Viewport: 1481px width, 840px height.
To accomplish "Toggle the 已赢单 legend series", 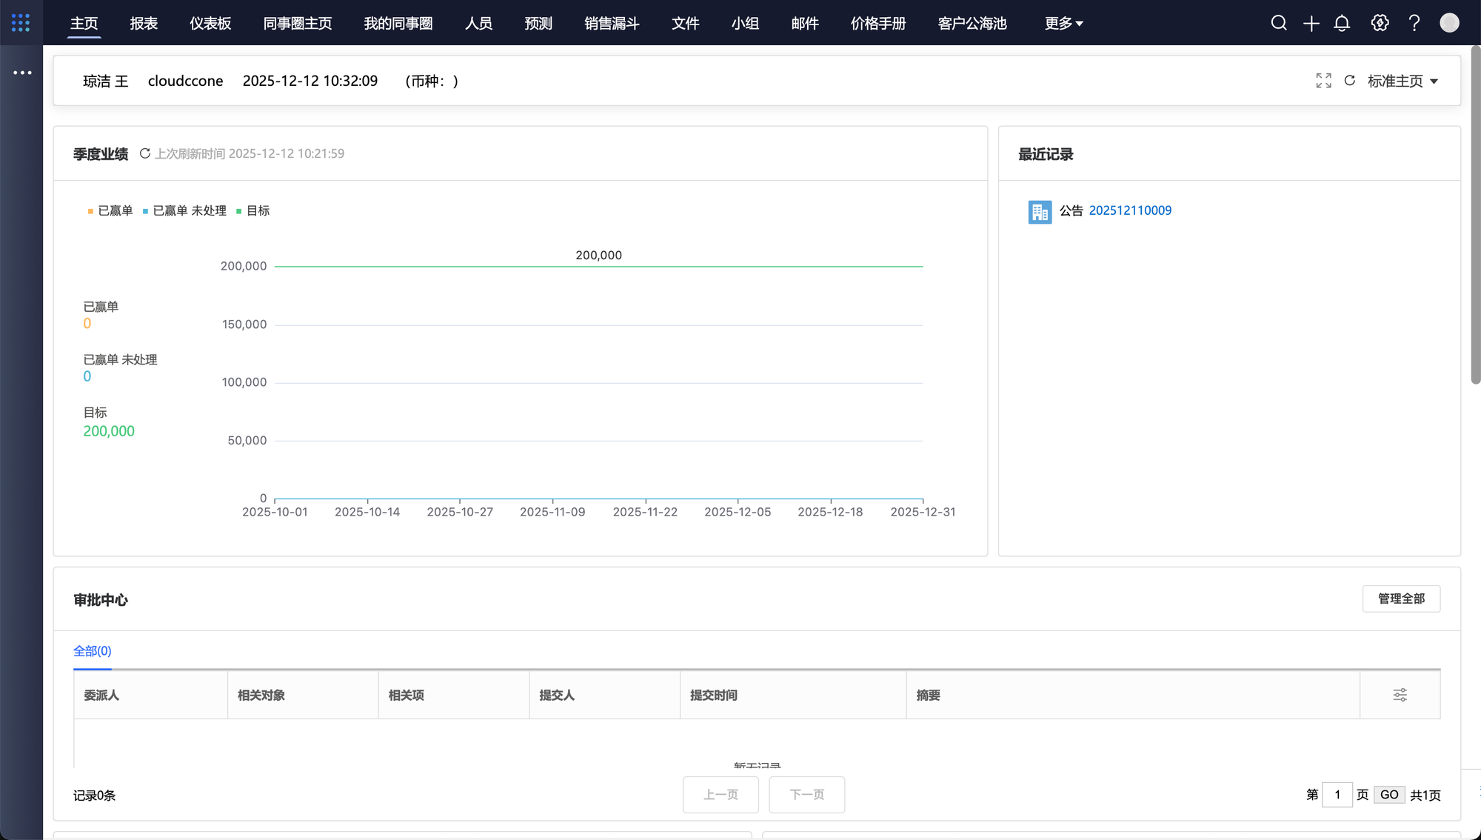I will click(x=110, y=211).
